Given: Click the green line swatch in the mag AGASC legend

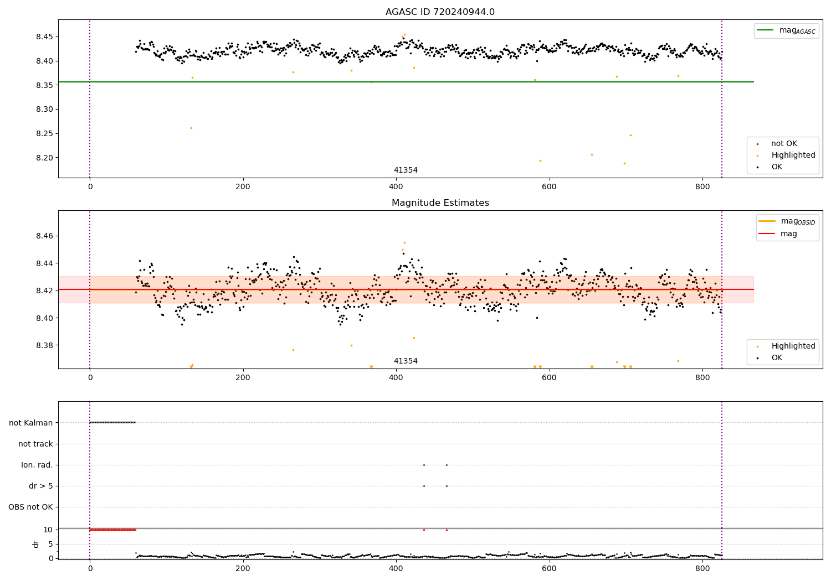Looking at the screenshot, I should coord(766,30).
